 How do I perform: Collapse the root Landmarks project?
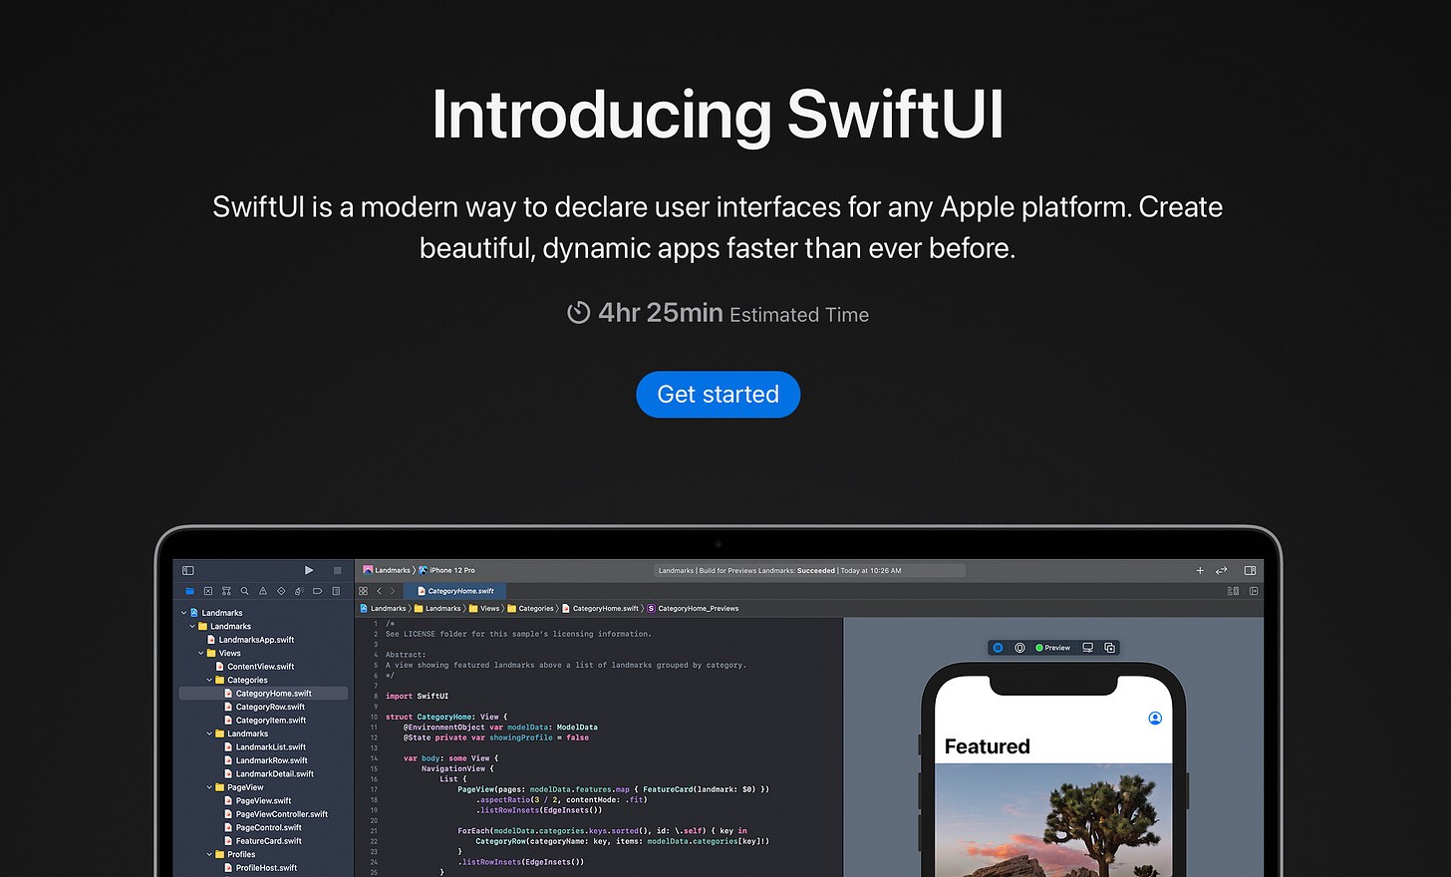[183, 613]
